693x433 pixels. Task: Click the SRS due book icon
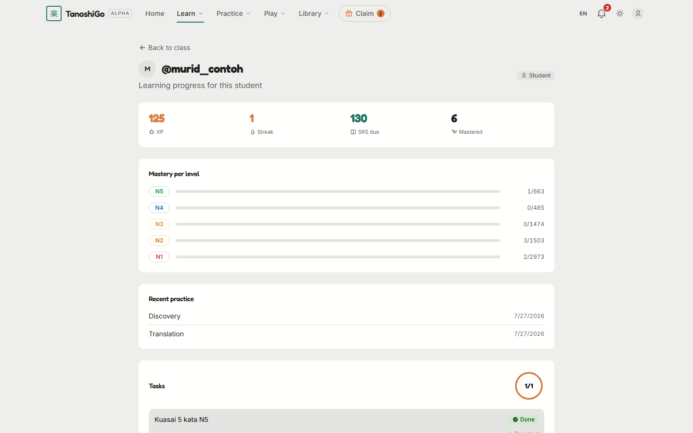353,132
